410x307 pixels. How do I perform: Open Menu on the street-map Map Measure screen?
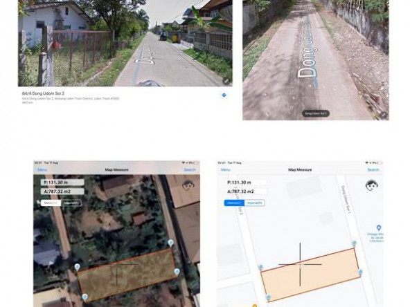tap(226, 169)
